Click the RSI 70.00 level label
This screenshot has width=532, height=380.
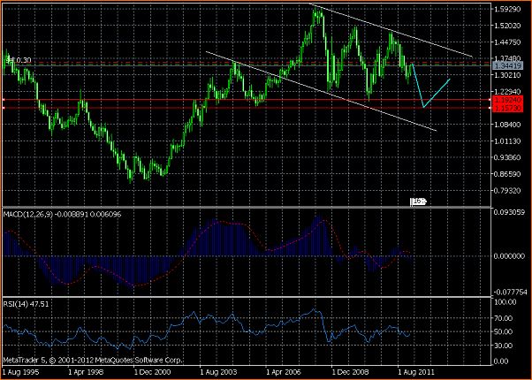click(x=504, y=318)
